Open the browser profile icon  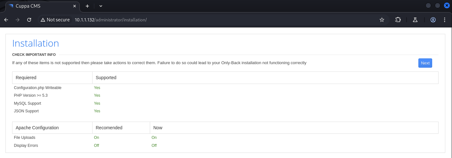[x=433, y=20]
